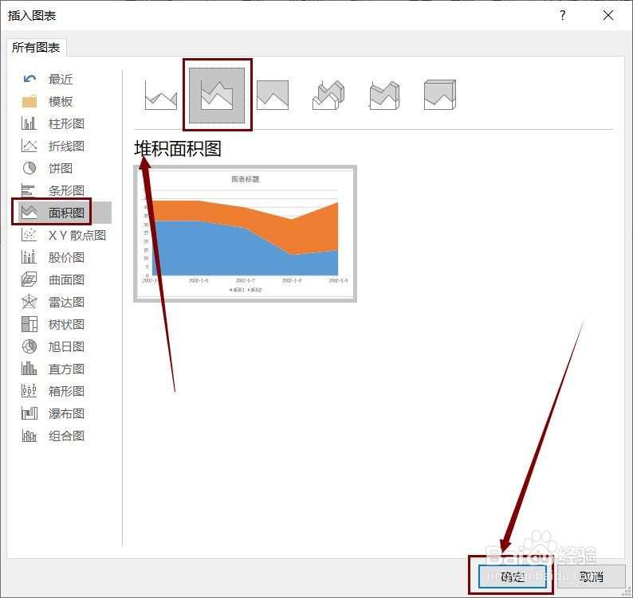The height and width of the screenshot is (598, 633).
Task: Choose the 3-D area chart subtype icon
Action: [328, 96]
